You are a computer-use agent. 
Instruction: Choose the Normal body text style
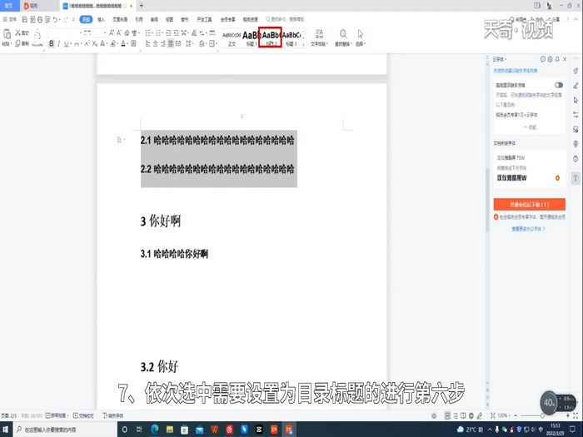pyautogui.click(x=232, y=37)
